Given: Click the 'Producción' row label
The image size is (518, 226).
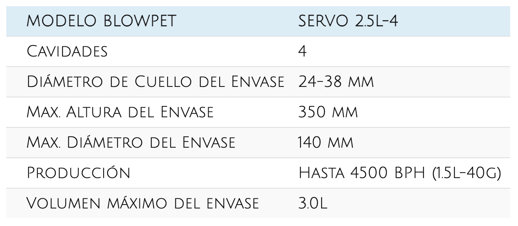Looking at the screenshot, I should pyautogui.click(x=78, y=173).
